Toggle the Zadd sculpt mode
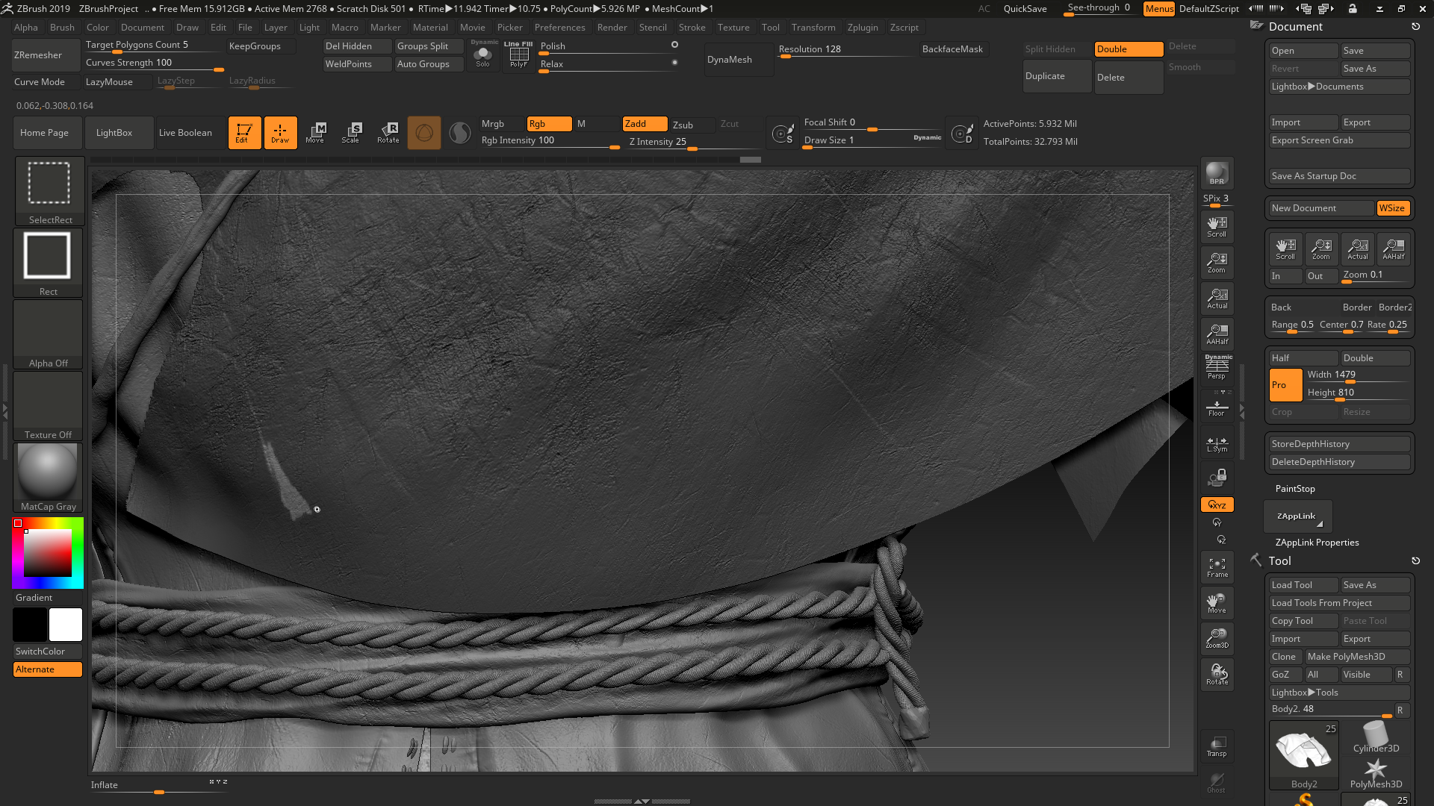Viewport: 1434px width, 806px height. (x=645, y=124)
